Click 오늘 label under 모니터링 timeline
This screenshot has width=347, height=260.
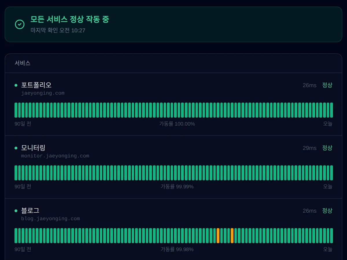(328, 186)
